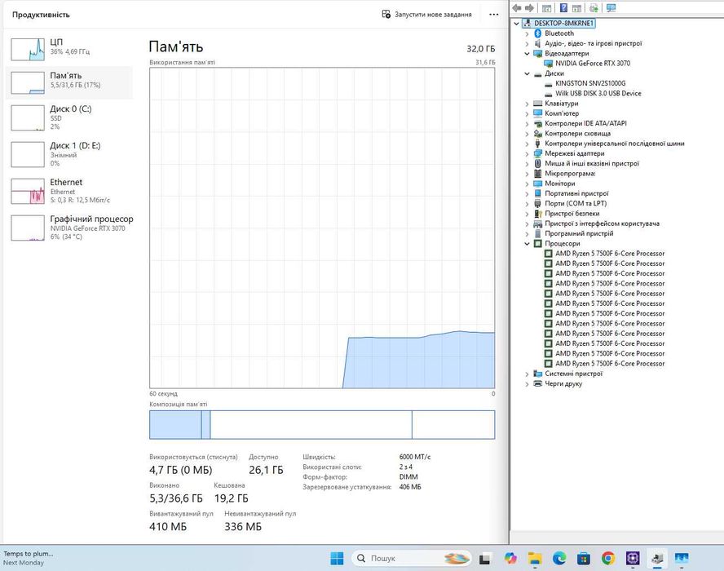This screenshot has height=571, width=724.
Task: Open File Explorer from the taskbar
Action: (535, 559)
